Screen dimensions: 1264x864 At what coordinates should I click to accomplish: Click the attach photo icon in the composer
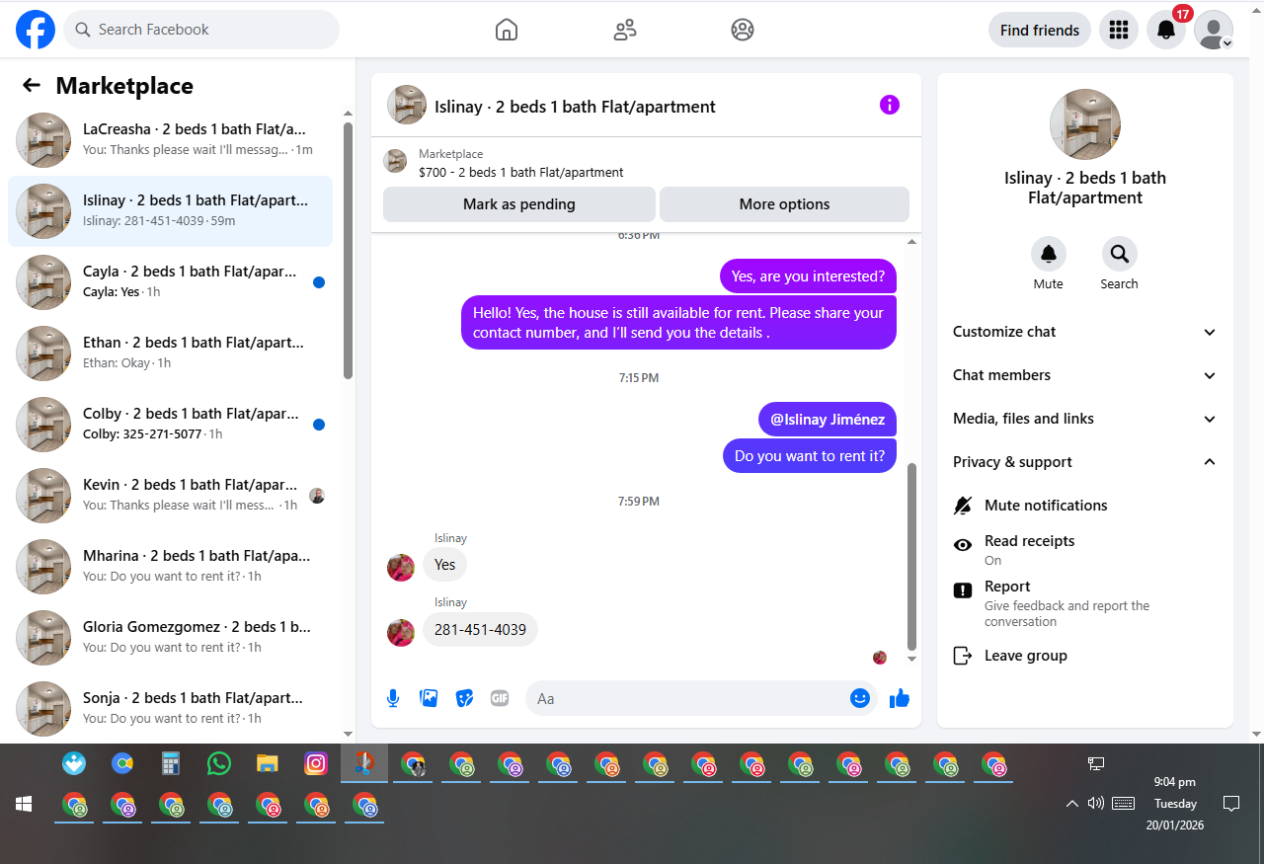(429, 698)
